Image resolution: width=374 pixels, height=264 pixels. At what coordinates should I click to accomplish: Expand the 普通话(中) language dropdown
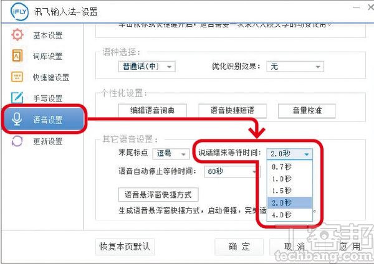[146, 67]
